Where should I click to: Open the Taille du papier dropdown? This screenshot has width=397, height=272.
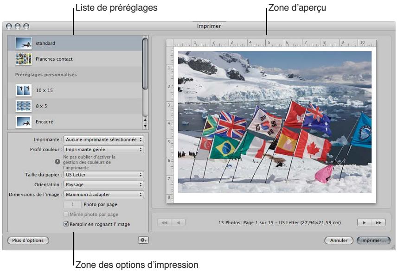click(104, 175)
